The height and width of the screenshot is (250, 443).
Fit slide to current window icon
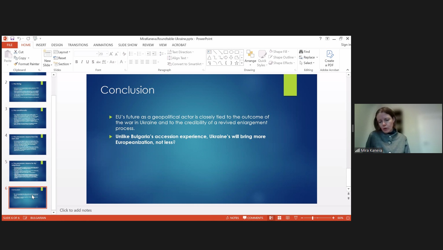pyautogui.click(x=348, y=218)
